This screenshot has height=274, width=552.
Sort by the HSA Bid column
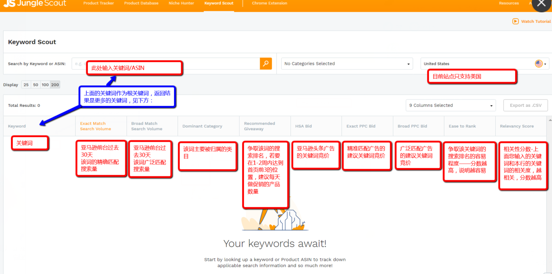click(x=303, y=126)
